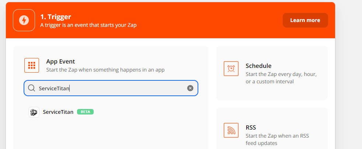The height and width of the screenshot is (149, 362).
Task: Click the Schedule alarm clock icon
Action: click(231, 69)
